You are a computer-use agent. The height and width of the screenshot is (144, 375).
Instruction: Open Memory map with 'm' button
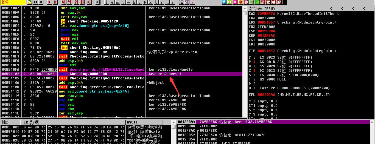point(117,2)
